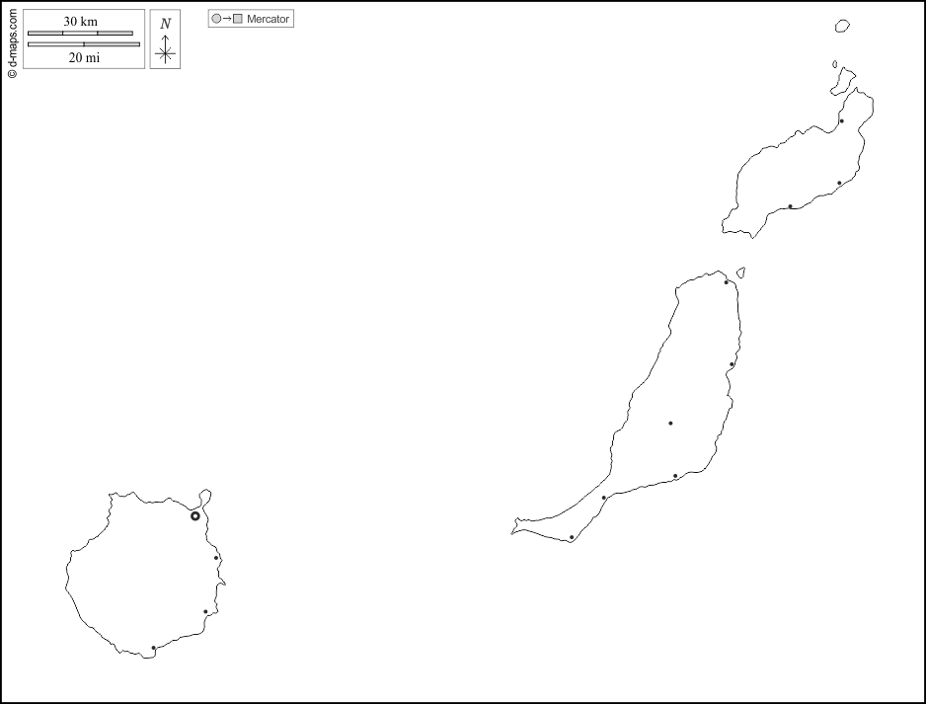Click the northernmost city dot on the top-right island
The width and height of the screenshot is (926, 704).
pyautogui.click(x=842, y=120)
